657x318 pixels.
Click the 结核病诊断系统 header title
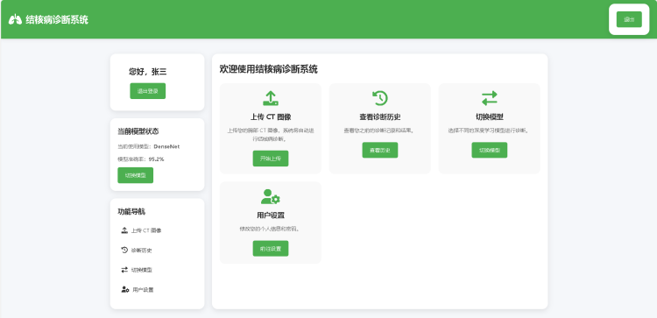(57, 19)
